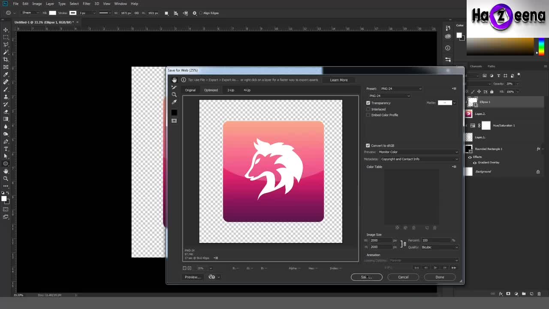Screen dimensions: 549x309
Task: Click the link width and height icon
Action: (x=137, y=13)
